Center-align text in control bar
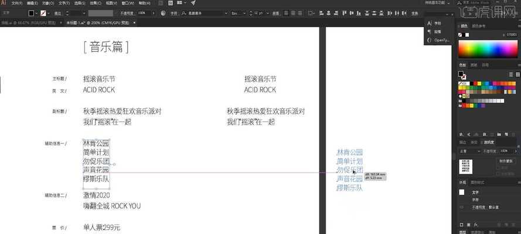Image resolution: width=521 pixels, height=234 pixels. pyautogui.click(x=293, y=13)
